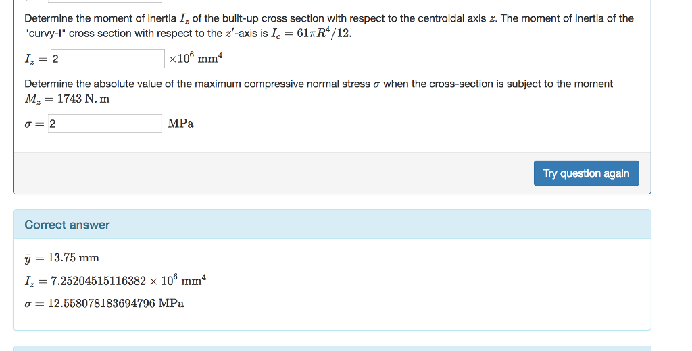Select the ȳ = 13.75 mm answer line
This screenshot has height=351, width=692.
point(62,257)
